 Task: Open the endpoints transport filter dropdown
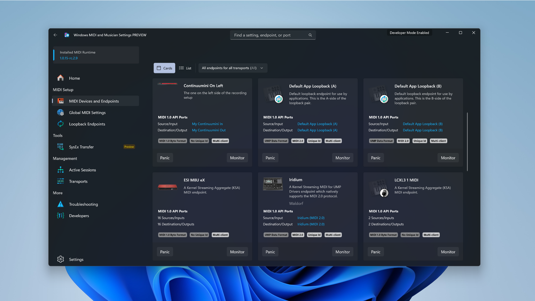(233, 68)
